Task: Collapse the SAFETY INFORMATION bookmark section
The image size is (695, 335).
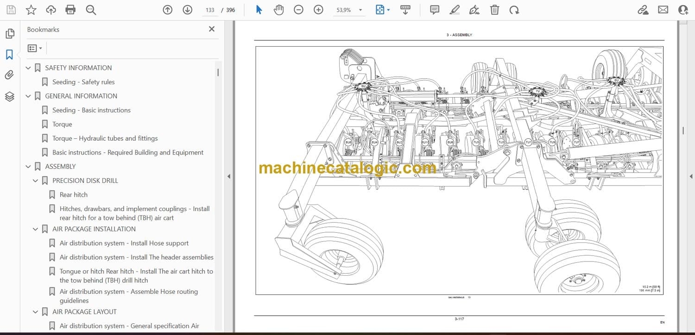Action: pos(28,68)
